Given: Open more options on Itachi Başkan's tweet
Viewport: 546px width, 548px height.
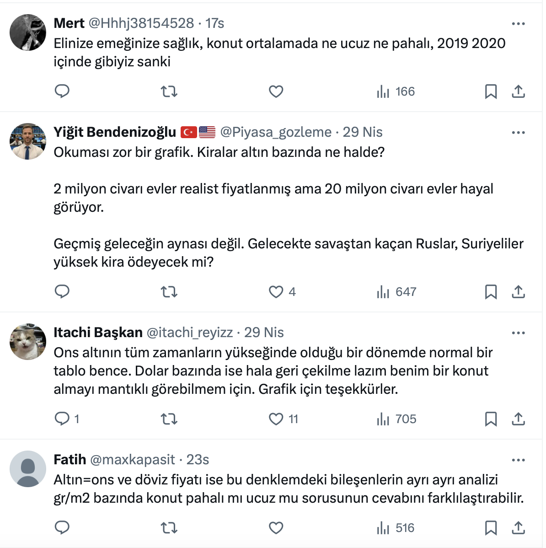Looking at the screenshot, I should pos(518,333).
